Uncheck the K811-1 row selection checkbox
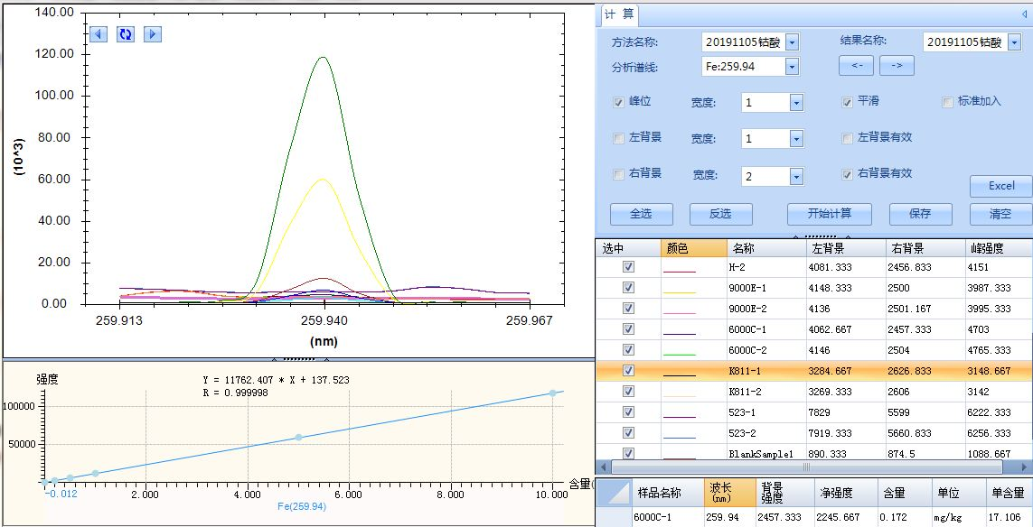The height and width of the screenshot is (527, 1033). [629, 370]
